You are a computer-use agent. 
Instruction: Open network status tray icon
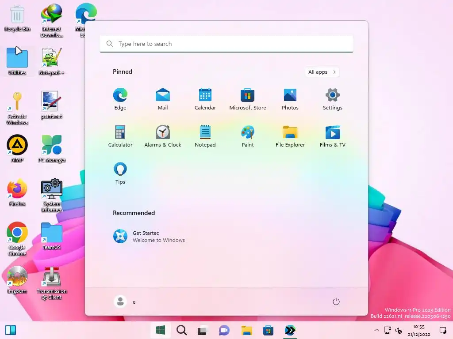click(x=388, y=330)
